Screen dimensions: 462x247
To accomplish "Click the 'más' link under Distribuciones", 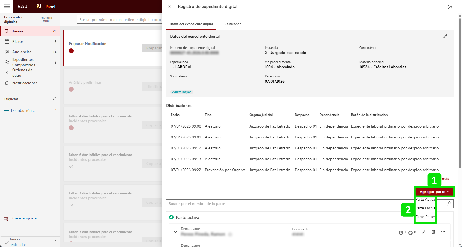I will pos(445,179).
